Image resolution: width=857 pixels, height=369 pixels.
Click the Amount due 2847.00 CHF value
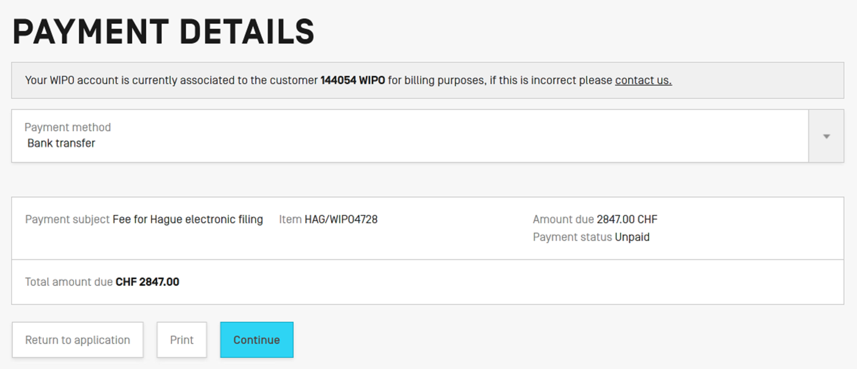626,219
